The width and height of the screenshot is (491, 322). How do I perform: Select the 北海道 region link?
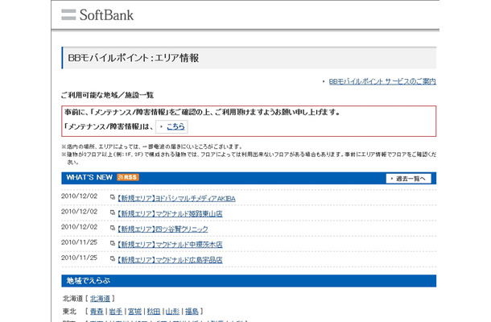(100, 299)
